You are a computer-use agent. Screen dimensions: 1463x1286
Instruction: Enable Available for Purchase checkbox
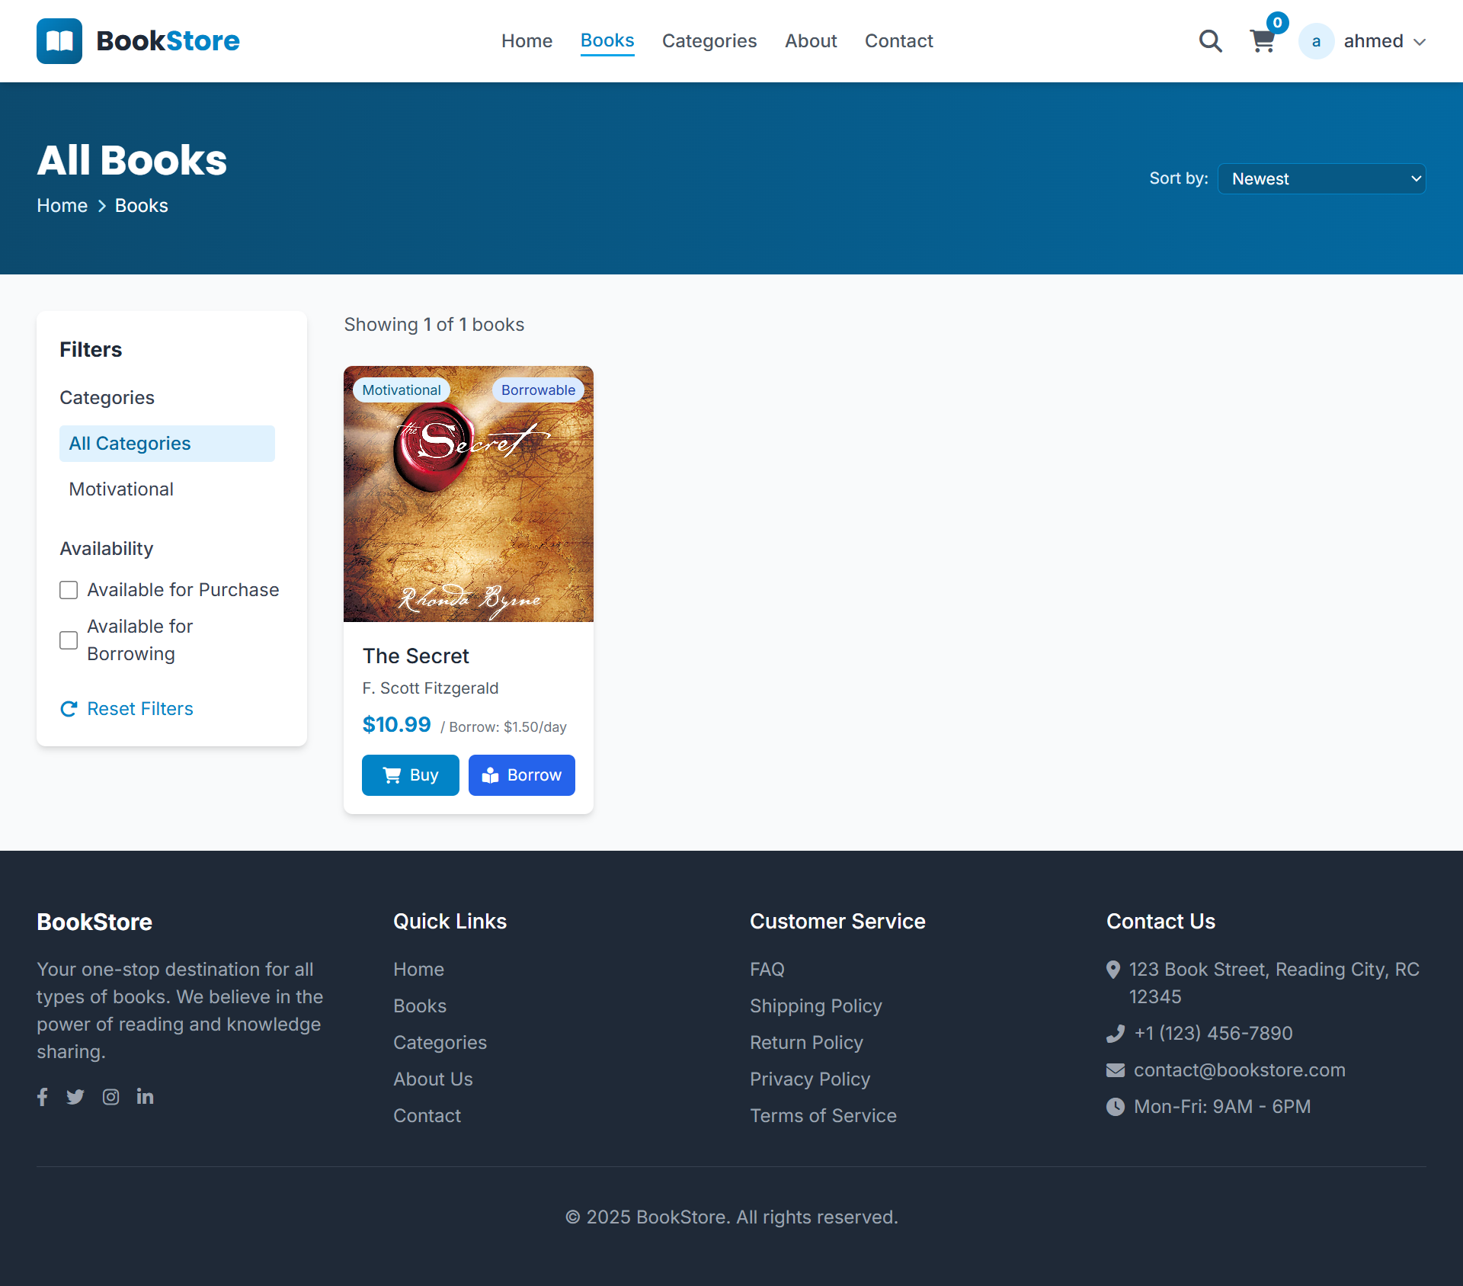point(69,590)
